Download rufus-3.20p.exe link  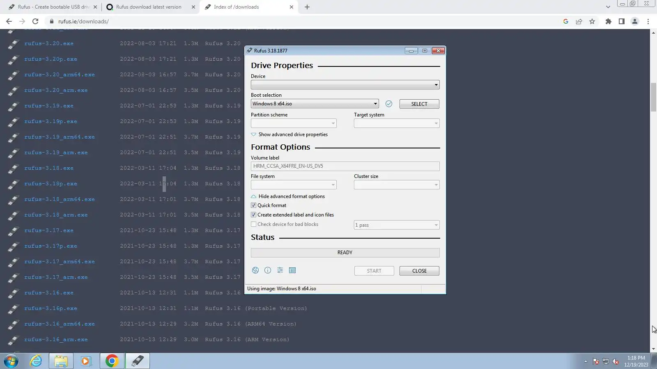point(51,59)
